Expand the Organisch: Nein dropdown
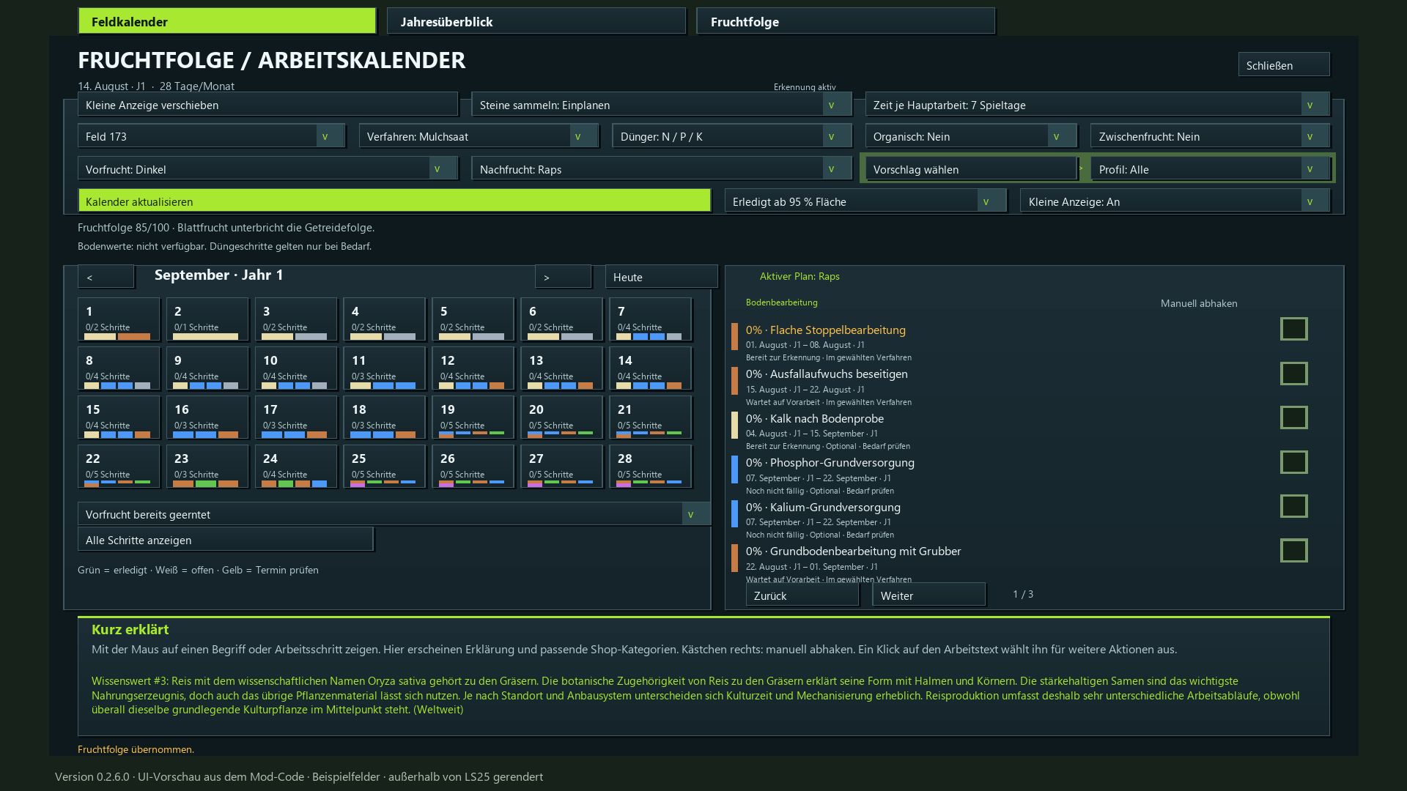 click(971, 136)
